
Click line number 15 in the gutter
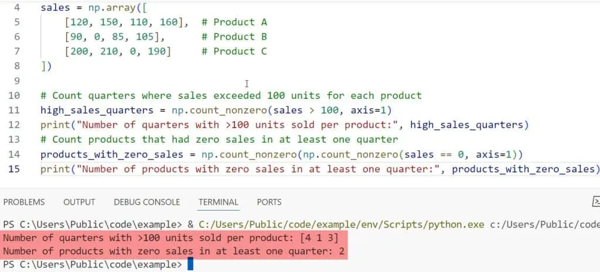pyautogui.click(x=13, y=169)
